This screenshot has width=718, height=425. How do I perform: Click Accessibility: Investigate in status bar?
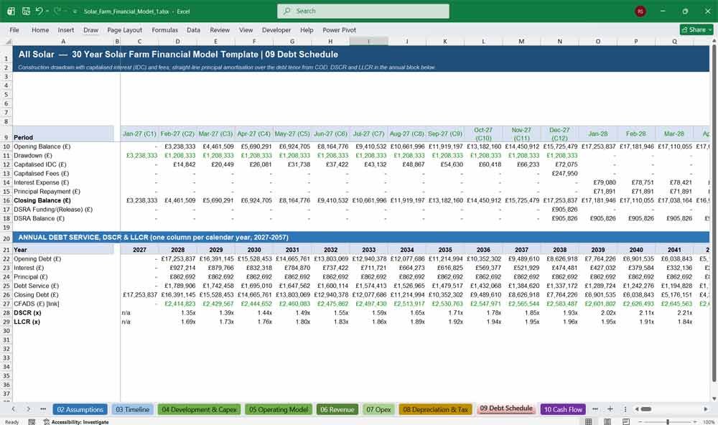coord(76,422)
